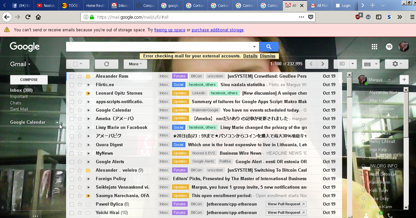Click the COMPOSE button
Image resolution: width=416 pixels, height=218 pixels.
coord(29,80)
